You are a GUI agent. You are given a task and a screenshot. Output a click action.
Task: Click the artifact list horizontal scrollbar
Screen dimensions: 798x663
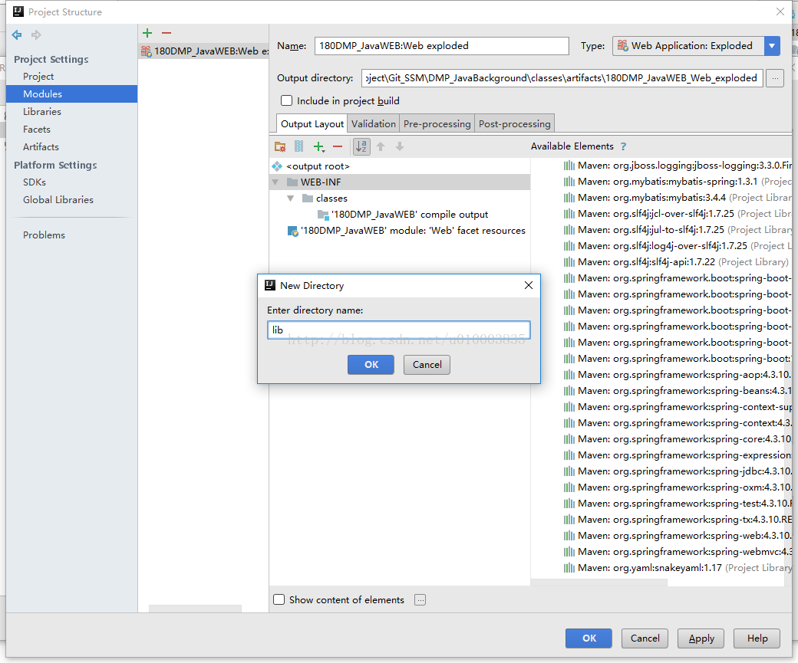tap(195, 609)
